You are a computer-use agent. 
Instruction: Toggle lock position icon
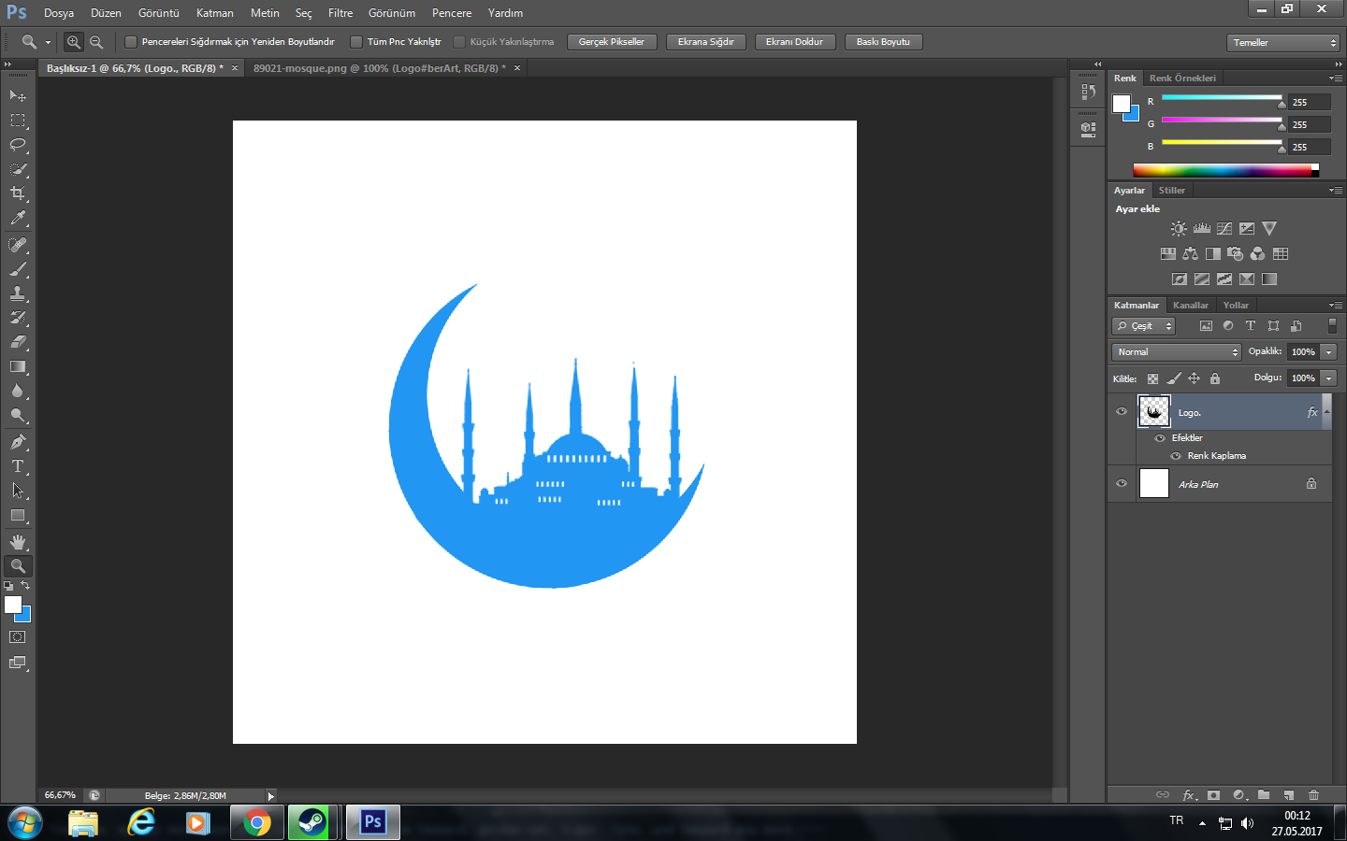point(1194,378)
